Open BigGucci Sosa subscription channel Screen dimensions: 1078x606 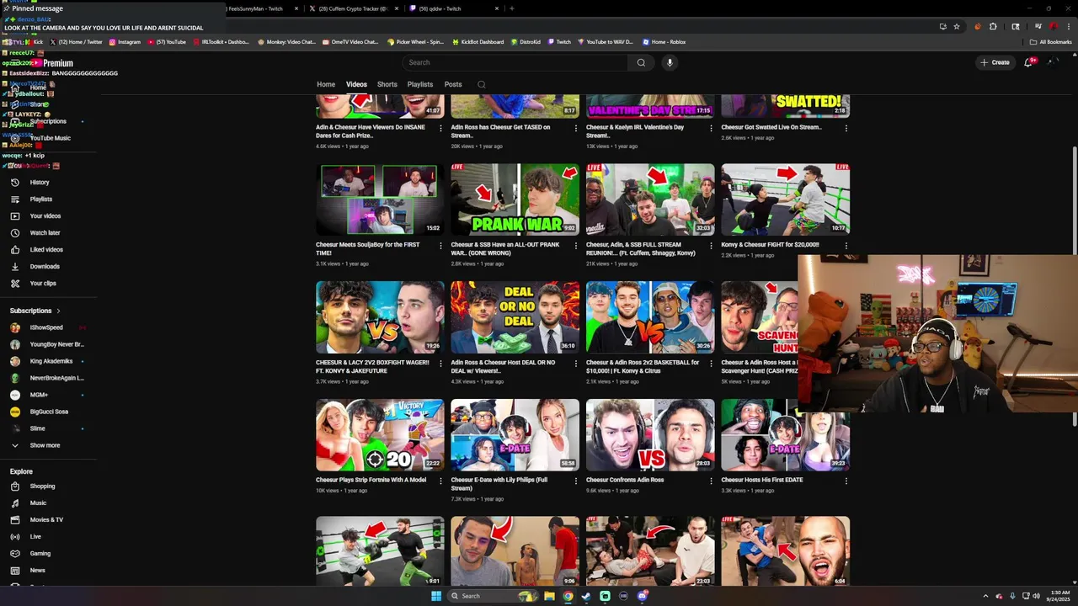pos(49,412)
